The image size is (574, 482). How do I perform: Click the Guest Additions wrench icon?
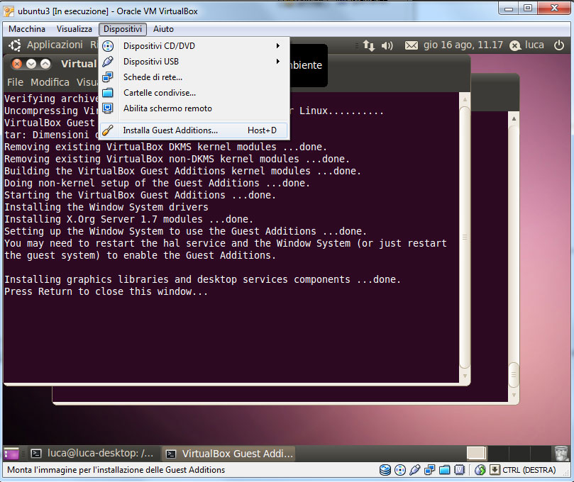pyautogui.click(x=108, y=130)
